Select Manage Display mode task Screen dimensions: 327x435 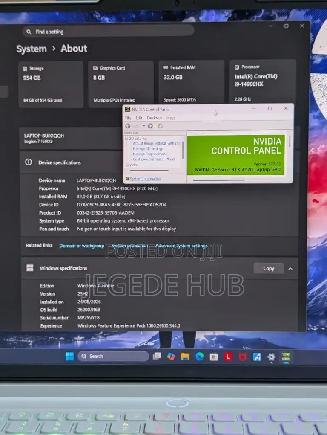[150, 154]
